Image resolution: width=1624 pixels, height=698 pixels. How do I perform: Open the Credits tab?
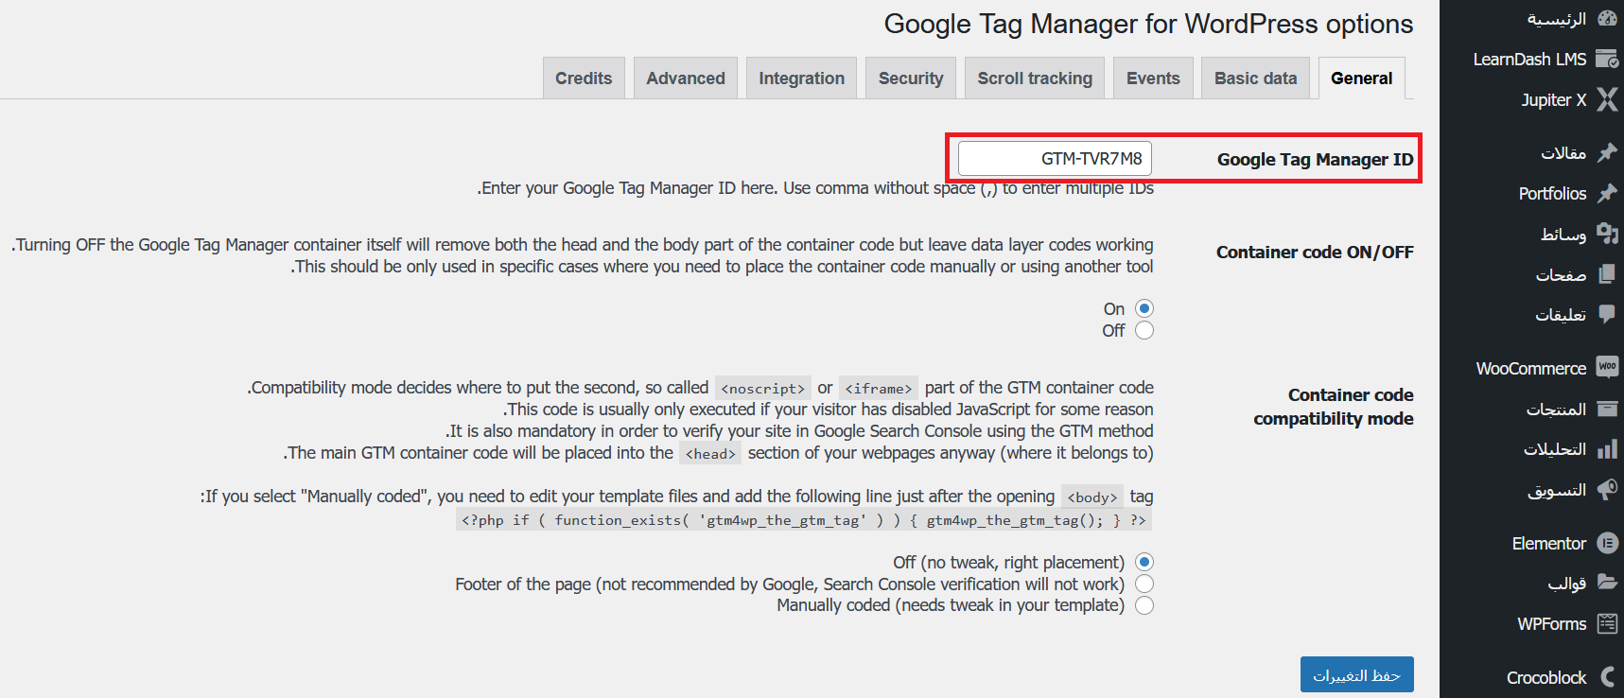point(584,78)
